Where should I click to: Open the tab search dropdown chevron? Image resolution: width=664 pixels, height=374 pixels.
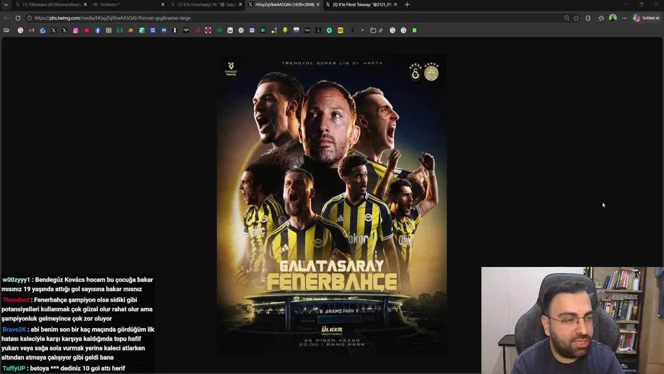tap(6, 5)
